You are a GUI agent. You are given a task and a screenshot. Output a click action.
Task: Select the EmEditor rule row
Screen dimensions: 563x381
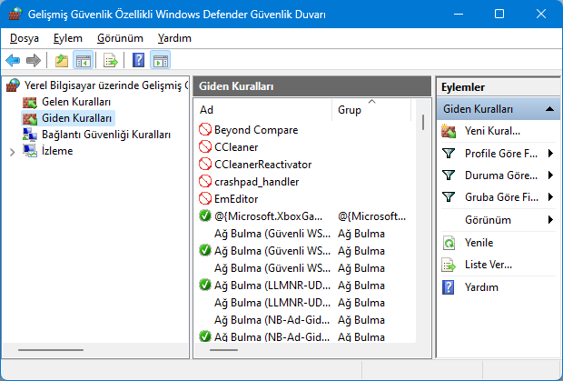(304, 198)
